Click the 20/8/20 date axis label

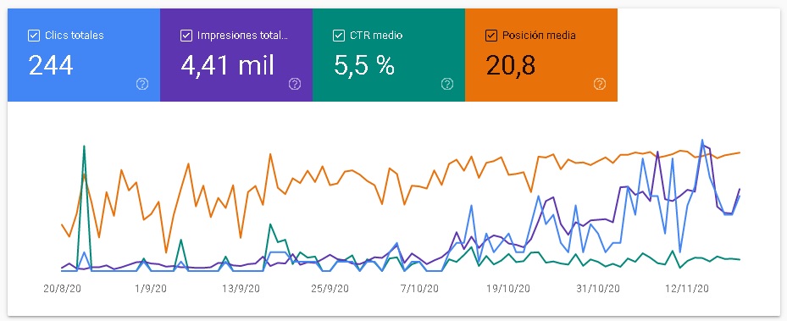(62, 289)
